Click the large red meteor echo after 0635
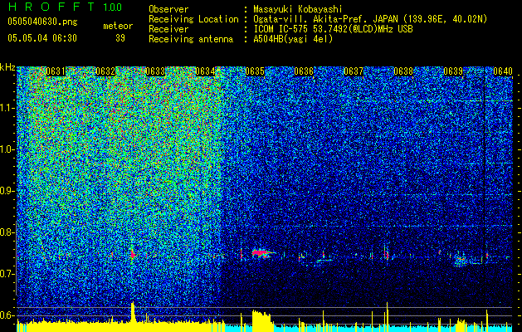The image size is (522, 332). pos(262,253)
